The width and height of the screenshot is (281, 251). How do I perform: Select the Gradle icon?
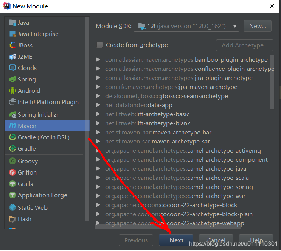[12, 148]
